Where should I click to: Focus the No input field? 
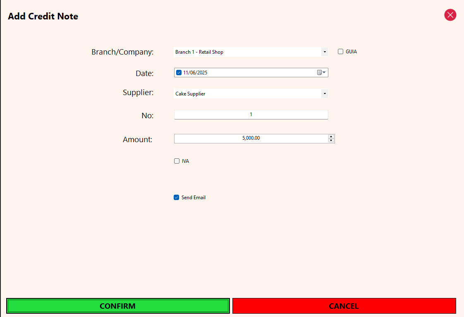pos(251,114)
